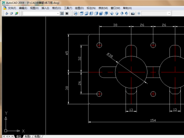
Task: Click the first isometric view diamond icon
Action: (x=112, y=13)
